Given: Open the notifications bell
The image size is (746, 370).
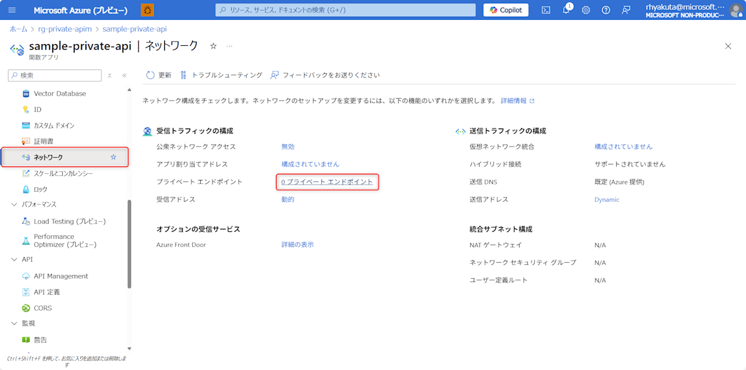Looking at the screenshot, I should pyautogui.click(x=566, y=10).
